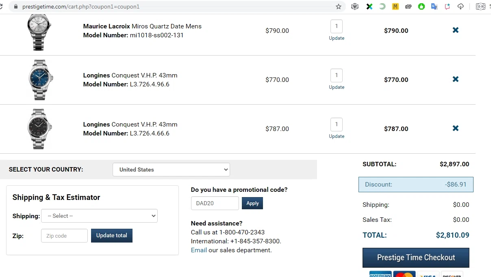
Task: Update quantity for Maurice Lacroix watch
Action: [x=337, y=38]
